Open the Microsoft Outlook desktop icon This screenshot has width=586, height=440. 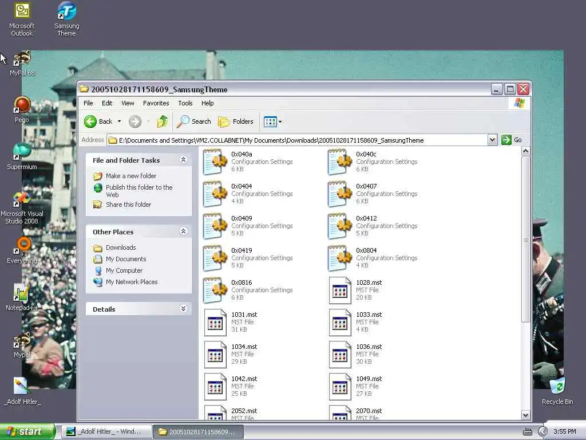click(22, 19)
